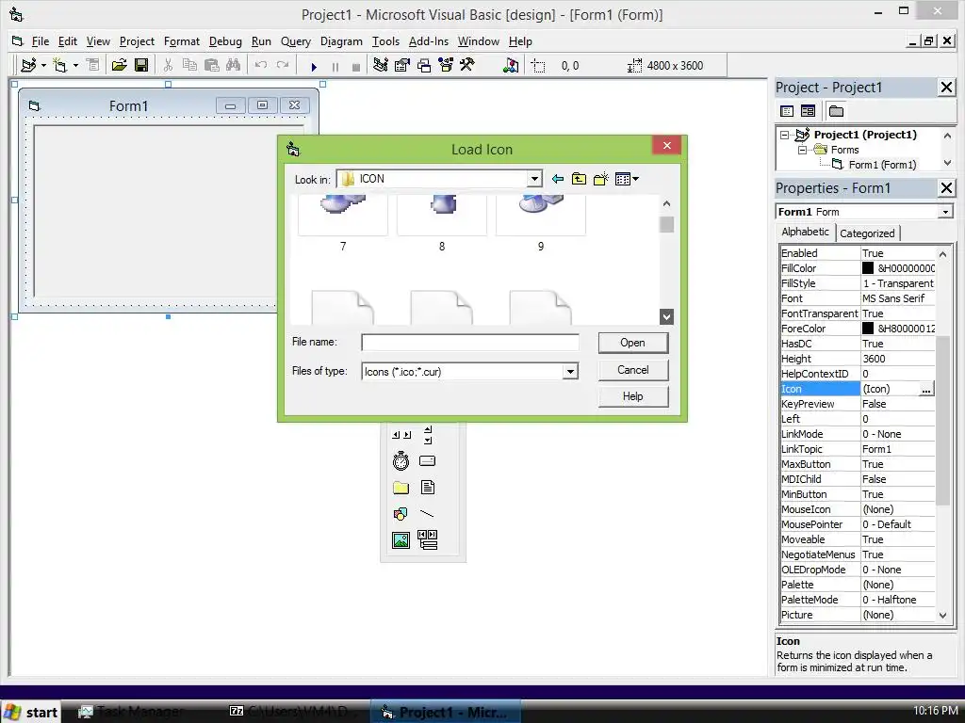Click the Properties Window toolbar icon
The image size is (965, 723).
click(x=401, y=65)
